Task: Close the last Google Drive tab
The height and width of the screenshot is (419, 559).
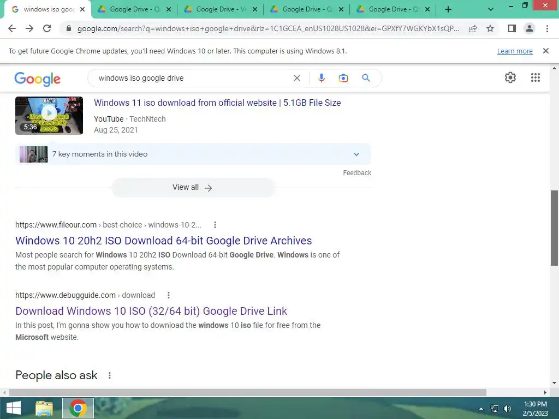Action: pyautogui.click(x=427, y=9)
